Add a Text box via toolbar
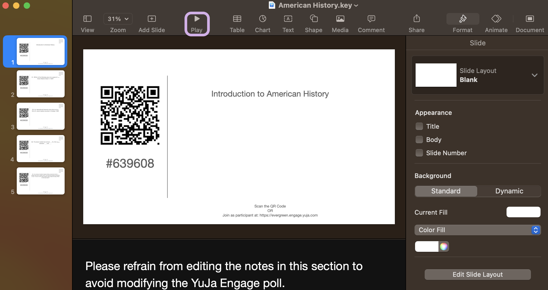548x290 pixels. click(x=288, y=19)
